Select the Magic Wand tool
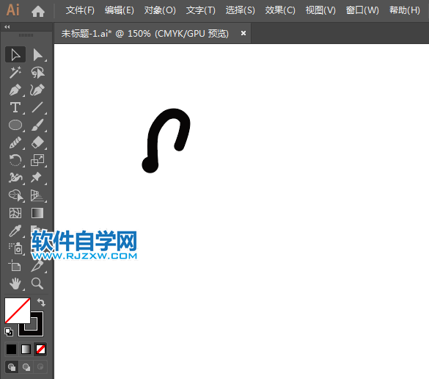The width and height of the screenshot is (429, 379). click(x=15, y=72)
